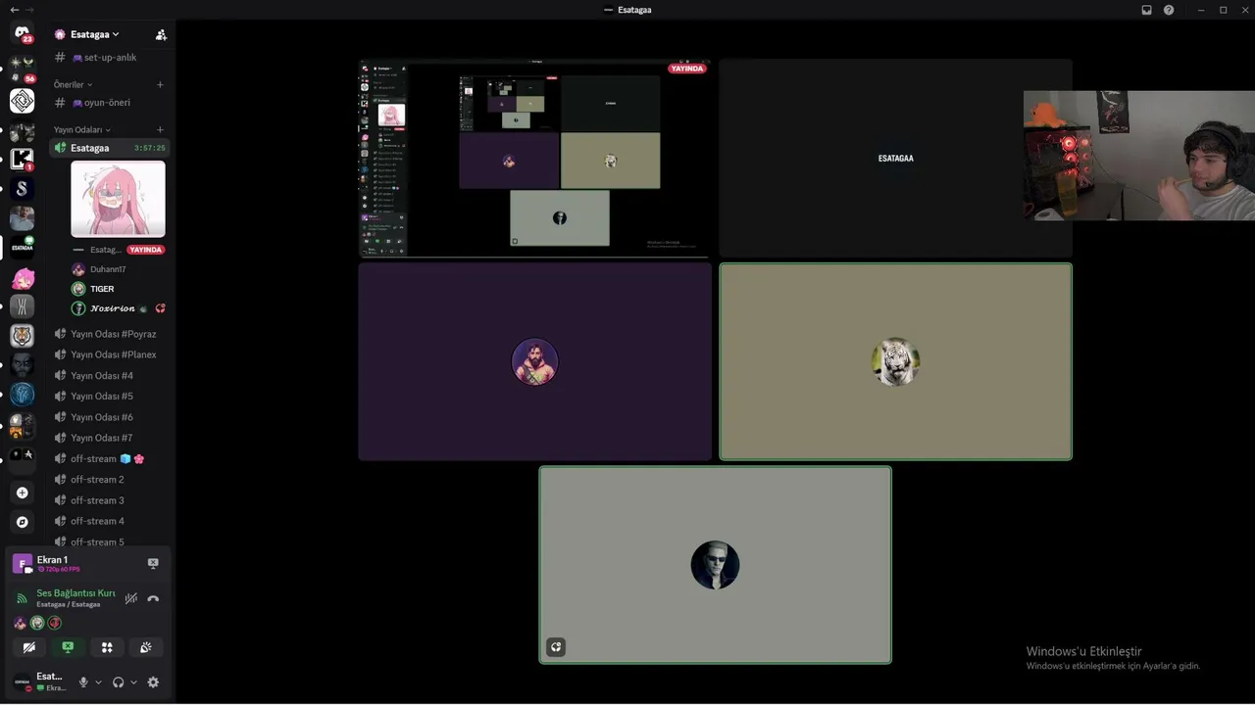Toggle screen share button

point(68,647)
